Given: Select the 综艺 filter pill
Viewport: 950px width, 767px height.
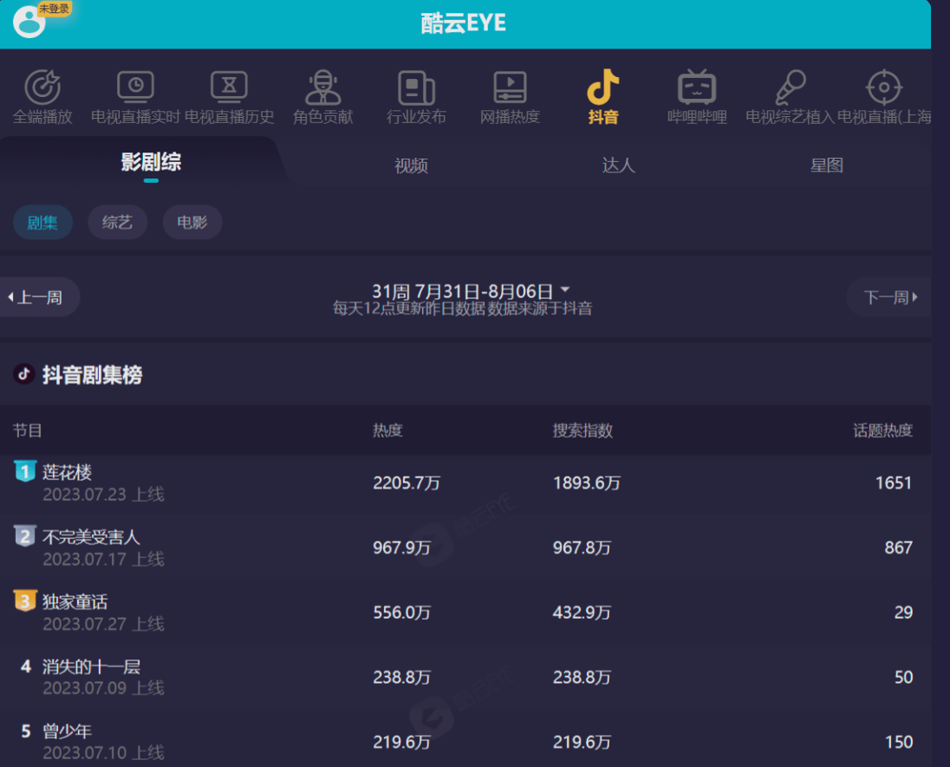Looking at the screenshot, I should coord(117,223).
